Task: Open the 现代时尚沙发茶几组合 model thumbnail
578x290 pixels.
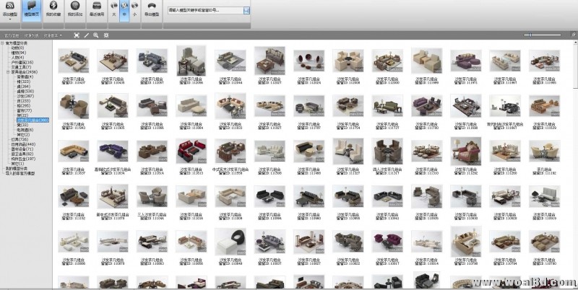Action: pos(504,105)
